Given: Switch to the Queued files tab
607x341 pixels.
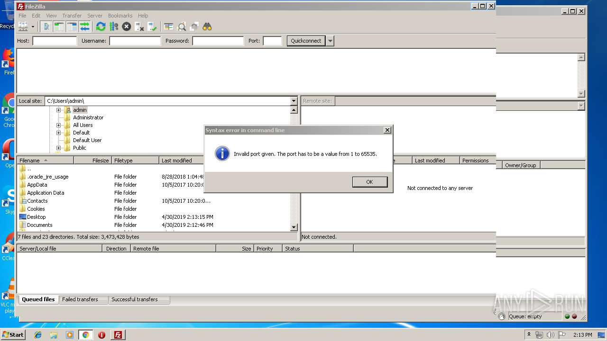Looking at the screenshot, I should point(38,299).
